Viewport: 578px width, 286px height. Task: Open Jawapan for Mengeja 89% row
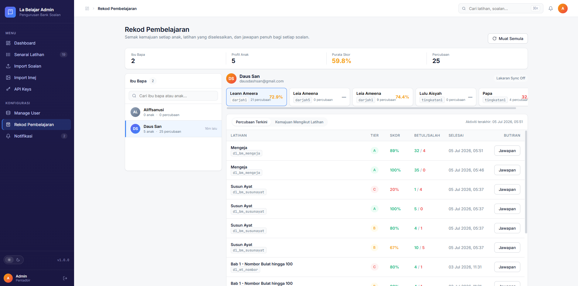pos(507,151)
